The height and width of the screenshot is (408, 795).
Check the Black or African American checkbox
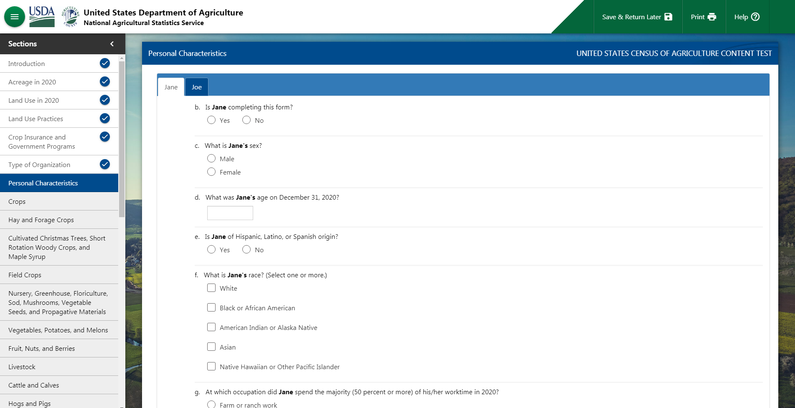211,308
